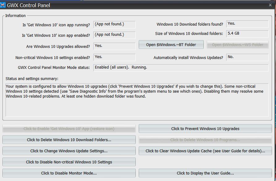Click the Non-critical settings enabled Yes field
The image size is (276, 181).
pos(114,57)
